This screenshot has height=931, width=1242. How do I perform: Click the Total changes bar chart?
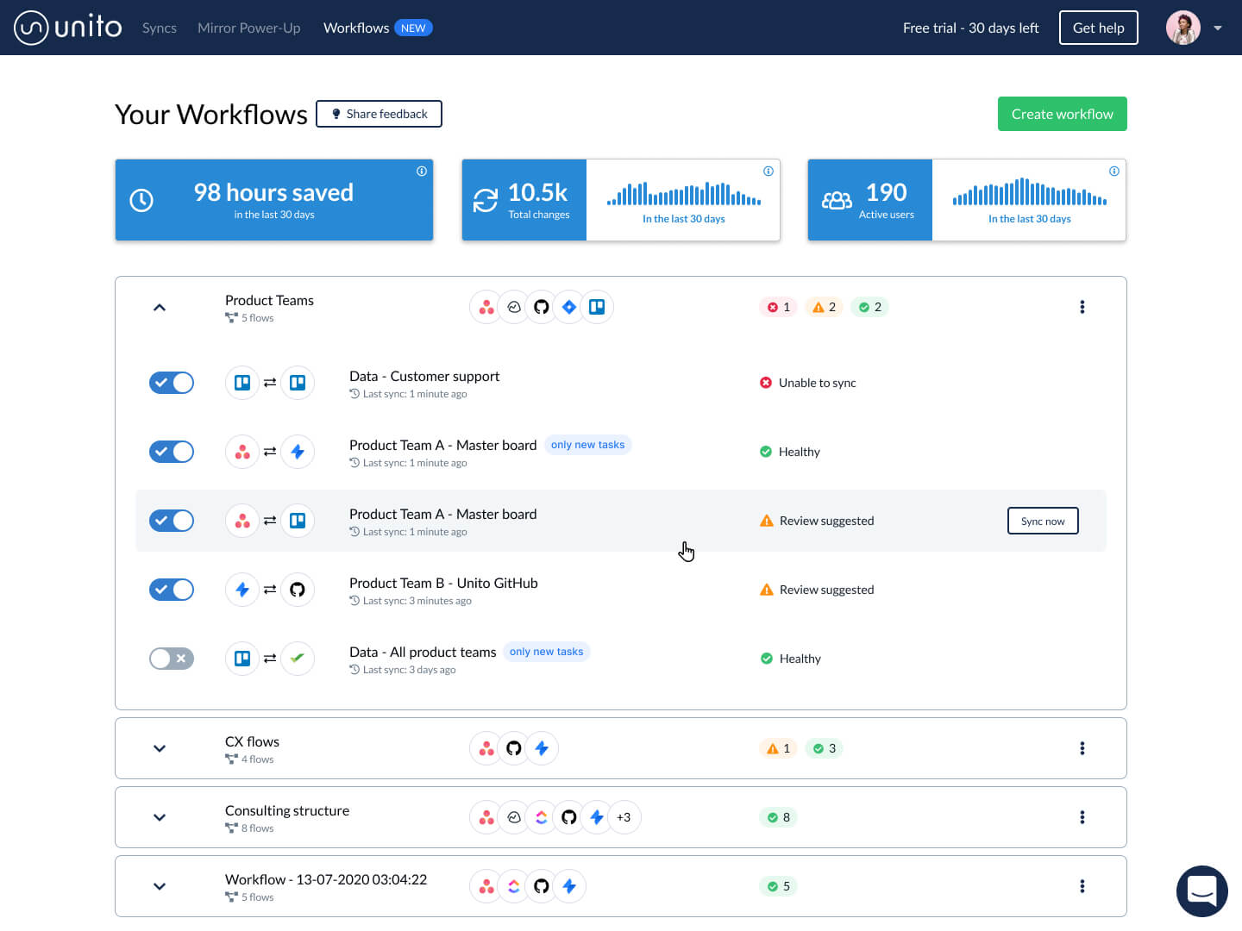[x=684, y=194]
